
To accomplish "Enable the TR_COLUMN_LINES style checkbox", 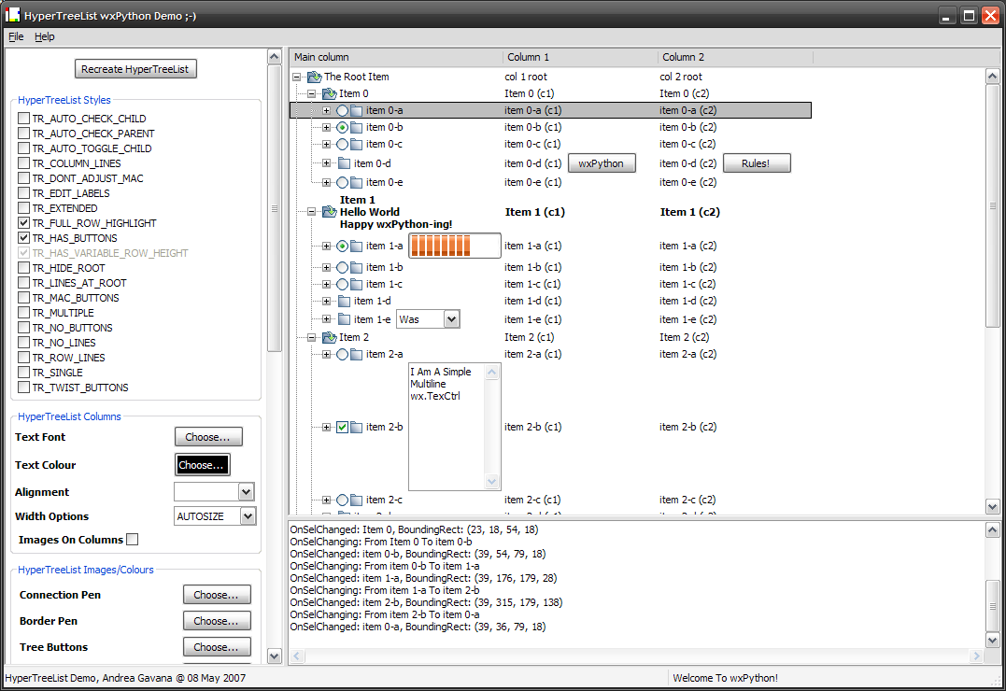I will point(24,163).
